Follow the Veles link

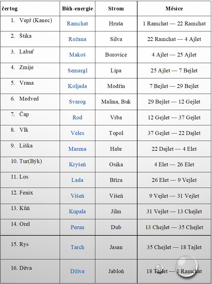[77, 133]
